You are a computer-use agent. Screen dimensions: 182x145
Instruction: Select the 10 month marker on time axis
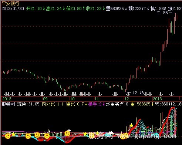[x=73, y=99]
